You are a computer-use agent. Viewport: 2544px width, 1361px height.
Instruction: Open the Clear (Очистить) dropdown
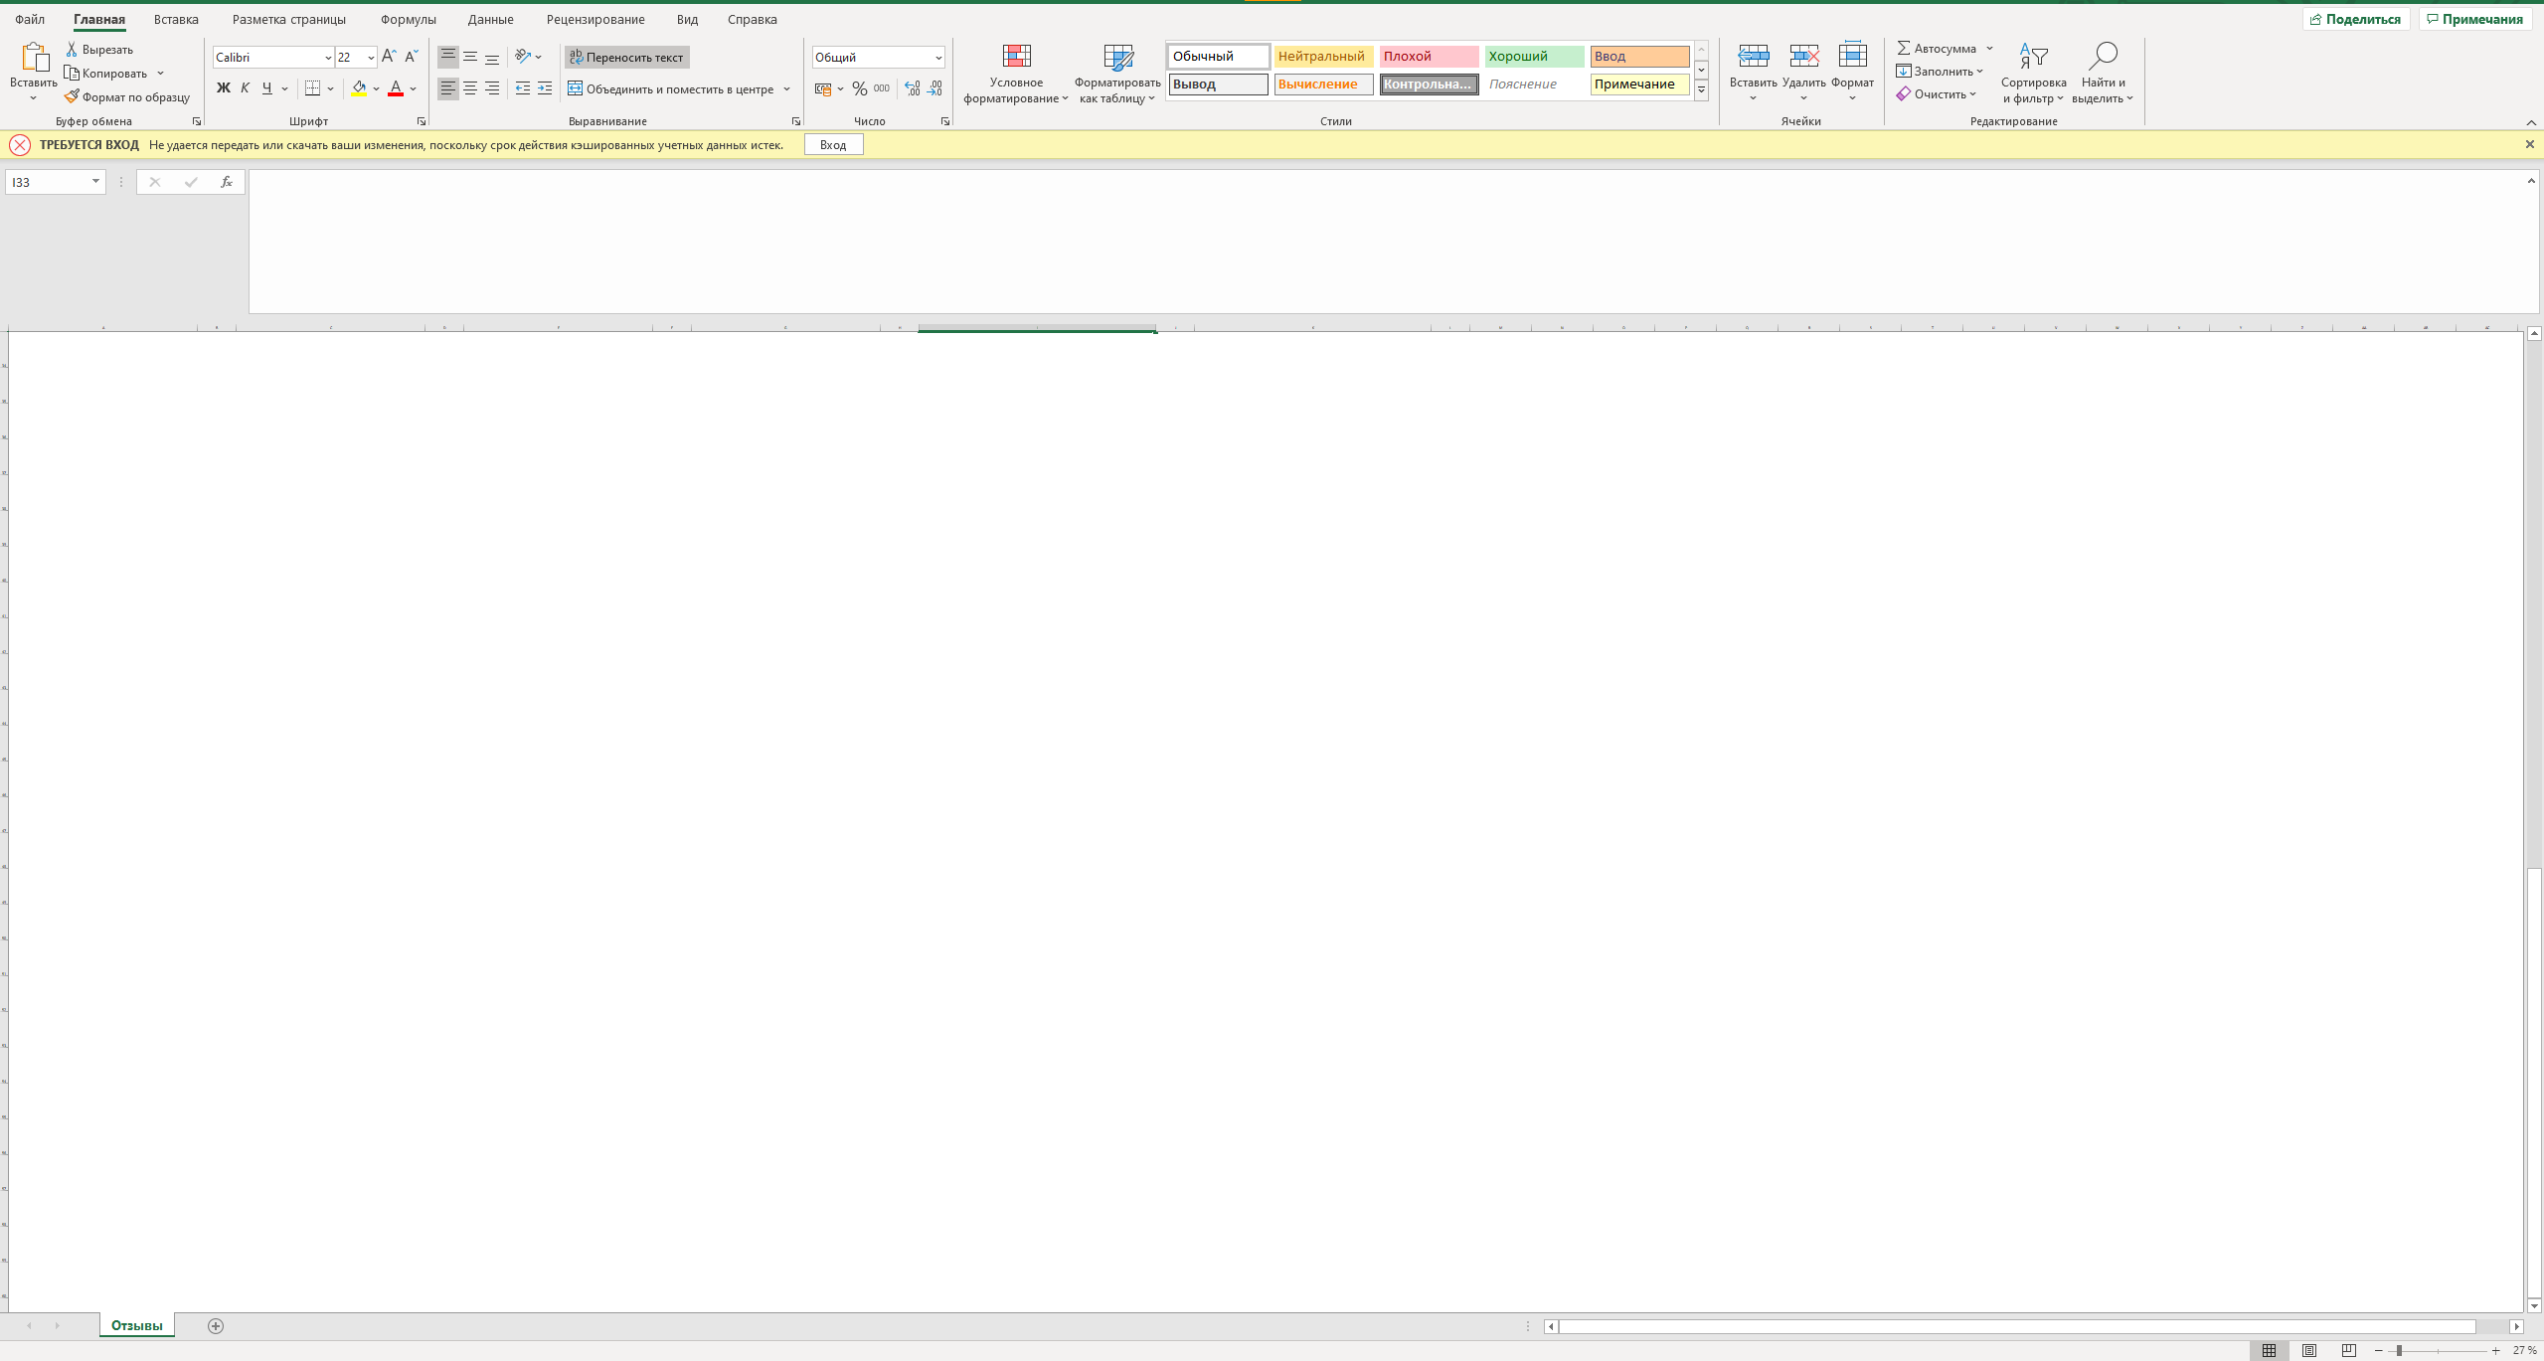(x=1936, y=94)
